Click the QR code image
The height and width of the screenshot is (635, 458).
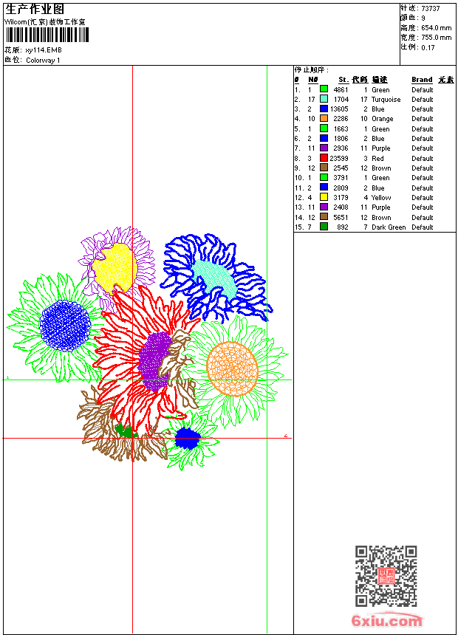386,576
